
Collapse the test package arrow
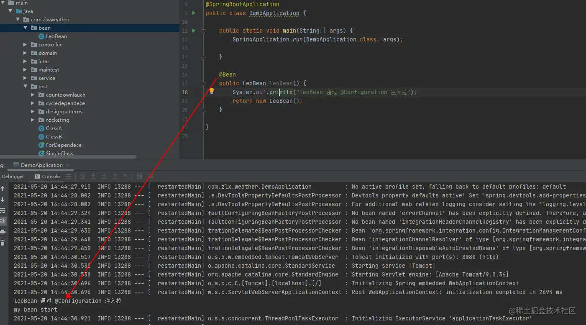click(x=26, y=87)
